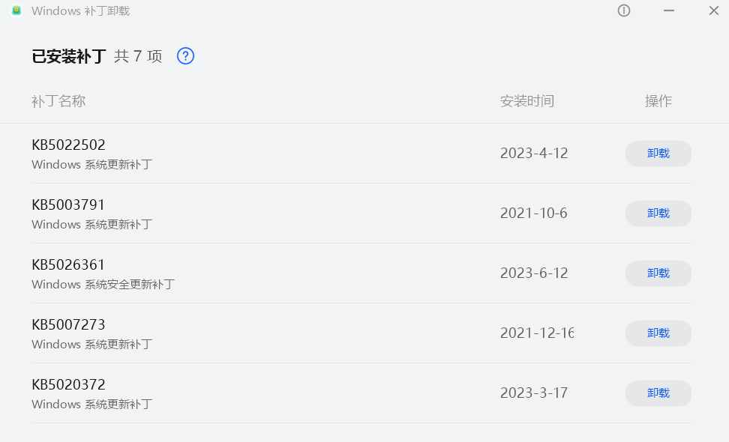Uninstall patch KB5003791
Screen dimensions: 729x442
(658, 214)
